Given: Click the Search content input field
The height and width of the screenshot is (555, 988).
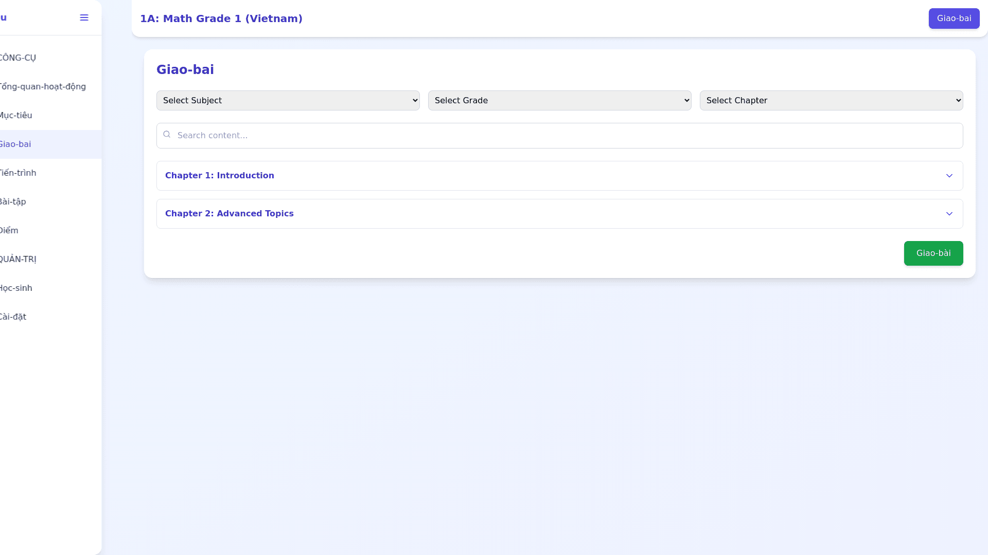Looking at the screenshot, I should point(566,136).
